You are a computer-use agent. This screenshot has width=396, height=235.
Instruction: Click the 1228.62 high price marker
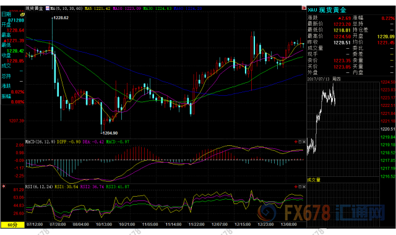[61, 18]
